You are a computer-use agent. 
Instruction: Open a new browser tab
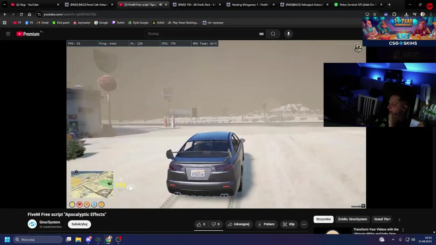[389, 5]
